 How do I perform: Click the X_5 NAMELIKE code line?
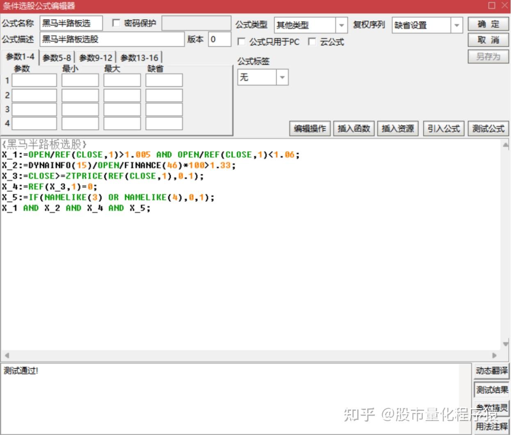[x=108, y=197]
